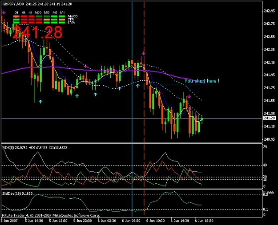
Task: Click the '5 Jun 22:30' time label
Action: coord(83,221)
